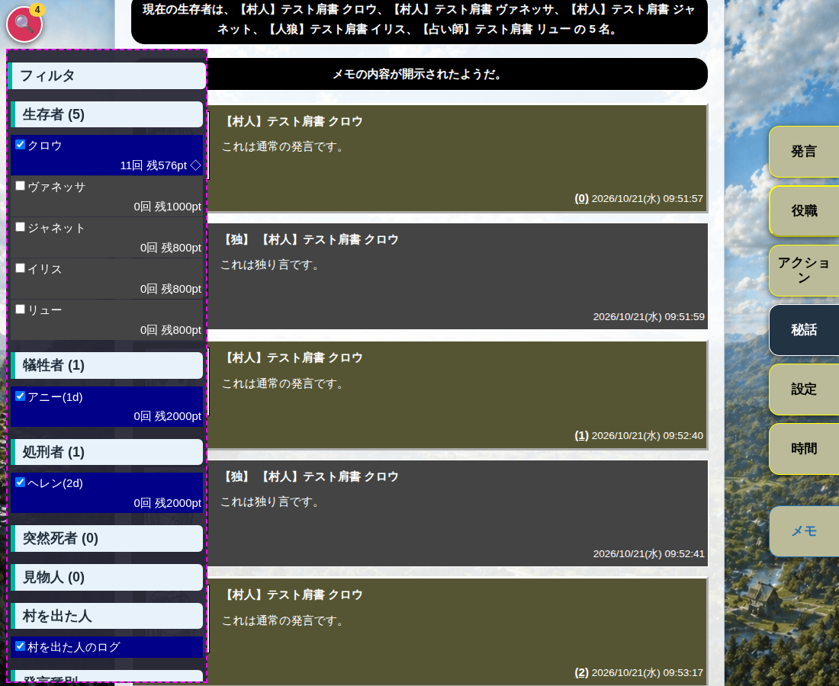839x686 pixels.
Task: Check the リュー filter checkbox
Action: click(21, 309)
